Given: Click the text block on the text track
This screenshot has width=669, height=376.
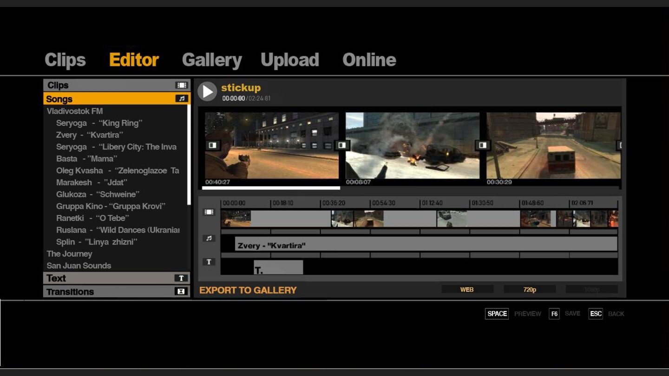Looking at the screenshot, I should (278, 267).
